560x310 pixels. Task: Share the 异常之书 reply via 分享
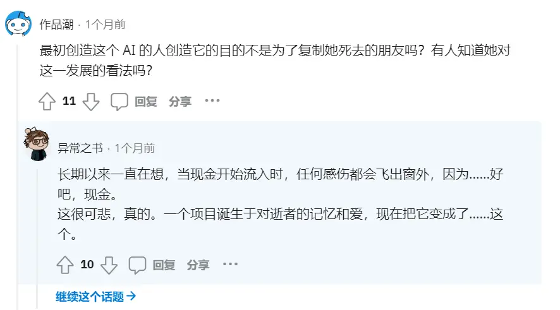pyautogui.click(x=198, y=265)
